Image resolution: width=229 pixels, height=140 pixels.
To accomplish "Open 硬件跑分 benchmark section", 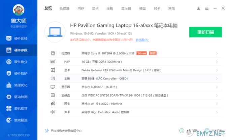I will point(19,62).
